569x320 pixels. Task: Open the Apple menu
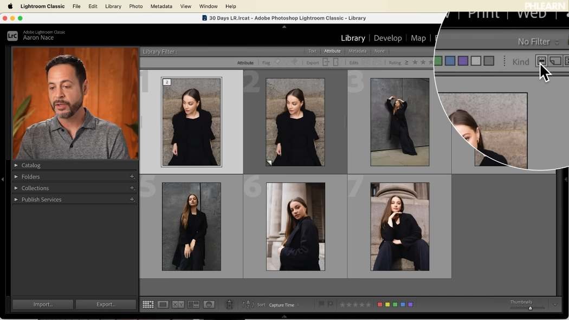click(x=10, y=6)
